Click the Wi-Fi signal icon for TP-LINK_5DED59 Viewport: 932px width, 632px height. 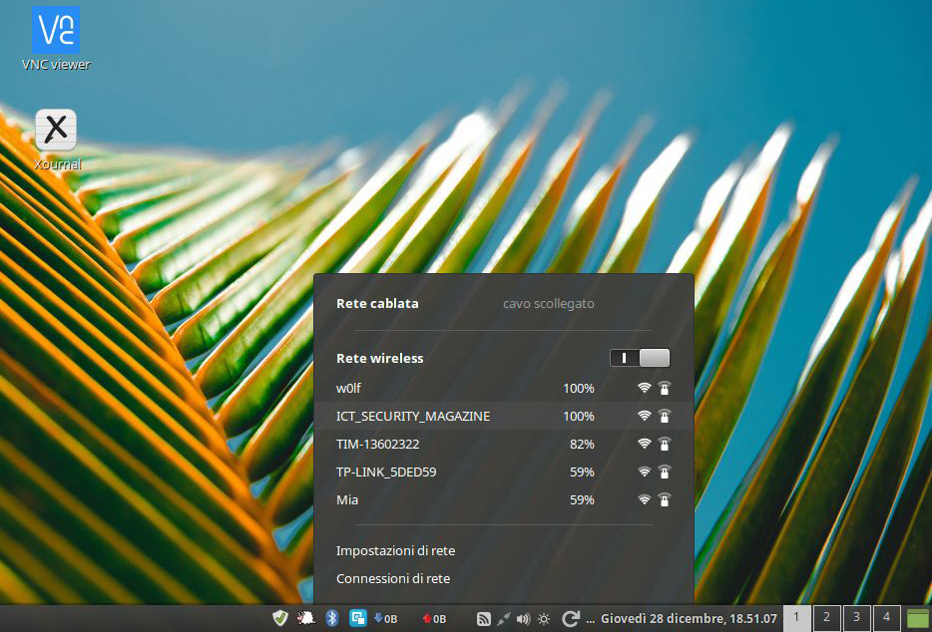(x=645, y=472)
